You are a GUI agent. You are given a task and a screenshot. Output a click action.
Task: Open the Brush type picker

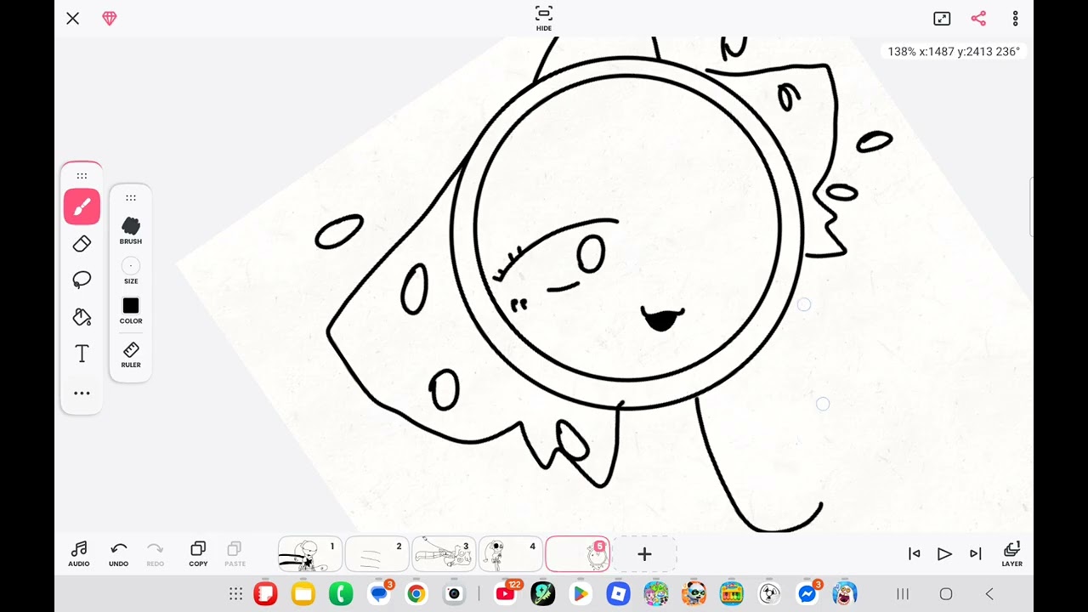point(131,230)
